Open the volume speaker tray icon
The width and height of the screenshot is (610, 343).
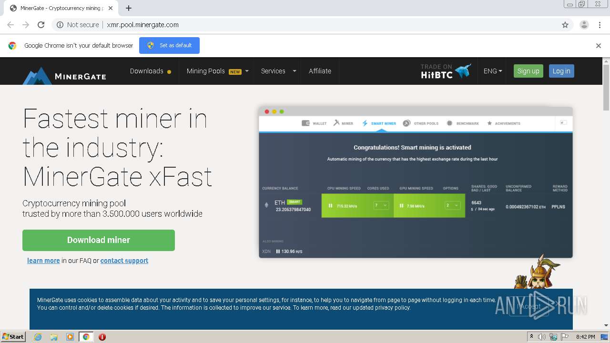point(542,337)
